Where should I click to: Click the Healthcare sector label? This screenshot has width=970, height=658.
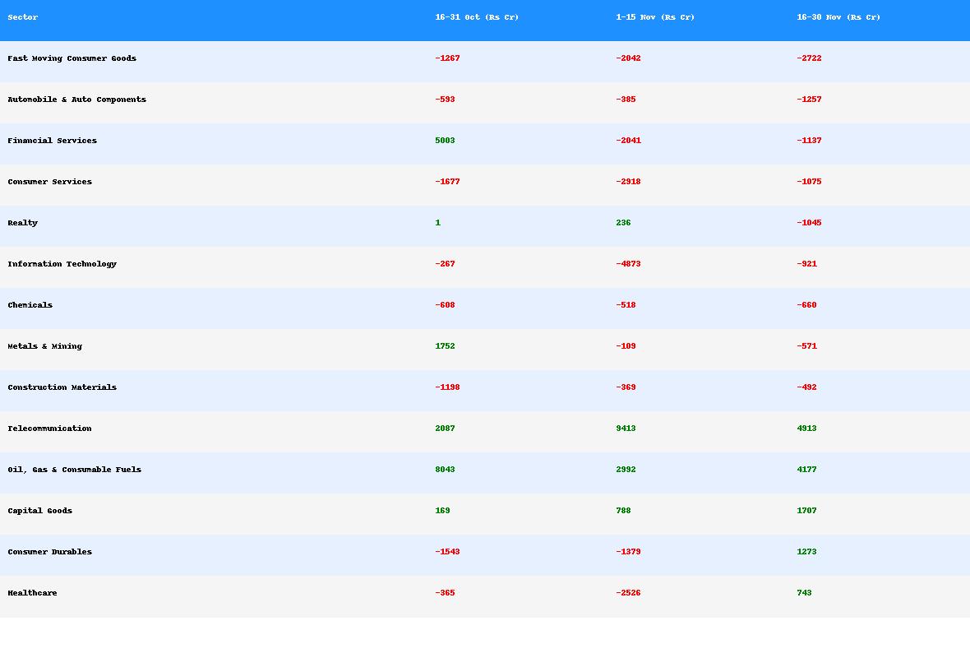33,593
